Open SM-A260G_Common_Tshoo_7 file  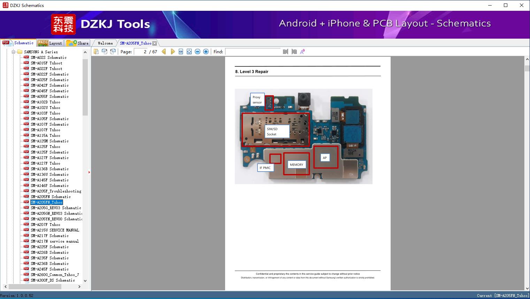(55, 275)
